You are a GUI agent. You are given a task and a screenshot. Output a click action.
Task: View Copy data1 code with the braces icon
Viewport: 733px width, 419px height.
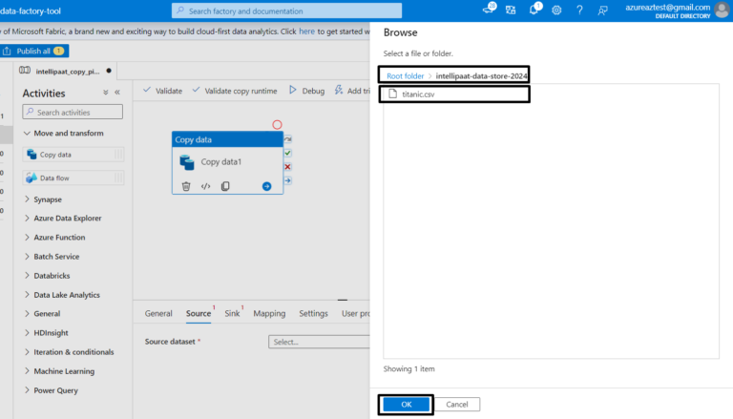[x=206, y=186]
